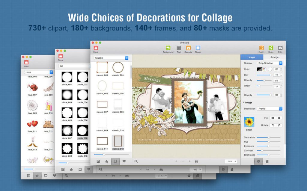This screenshot has width=307, height=191.
Task: Print the collage with the Print icon
Action: [280, 49]
